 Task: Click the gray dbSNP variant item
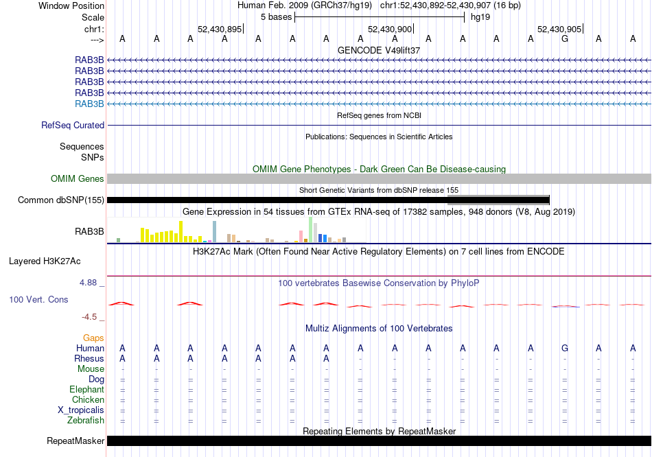(x=498, y=200)
